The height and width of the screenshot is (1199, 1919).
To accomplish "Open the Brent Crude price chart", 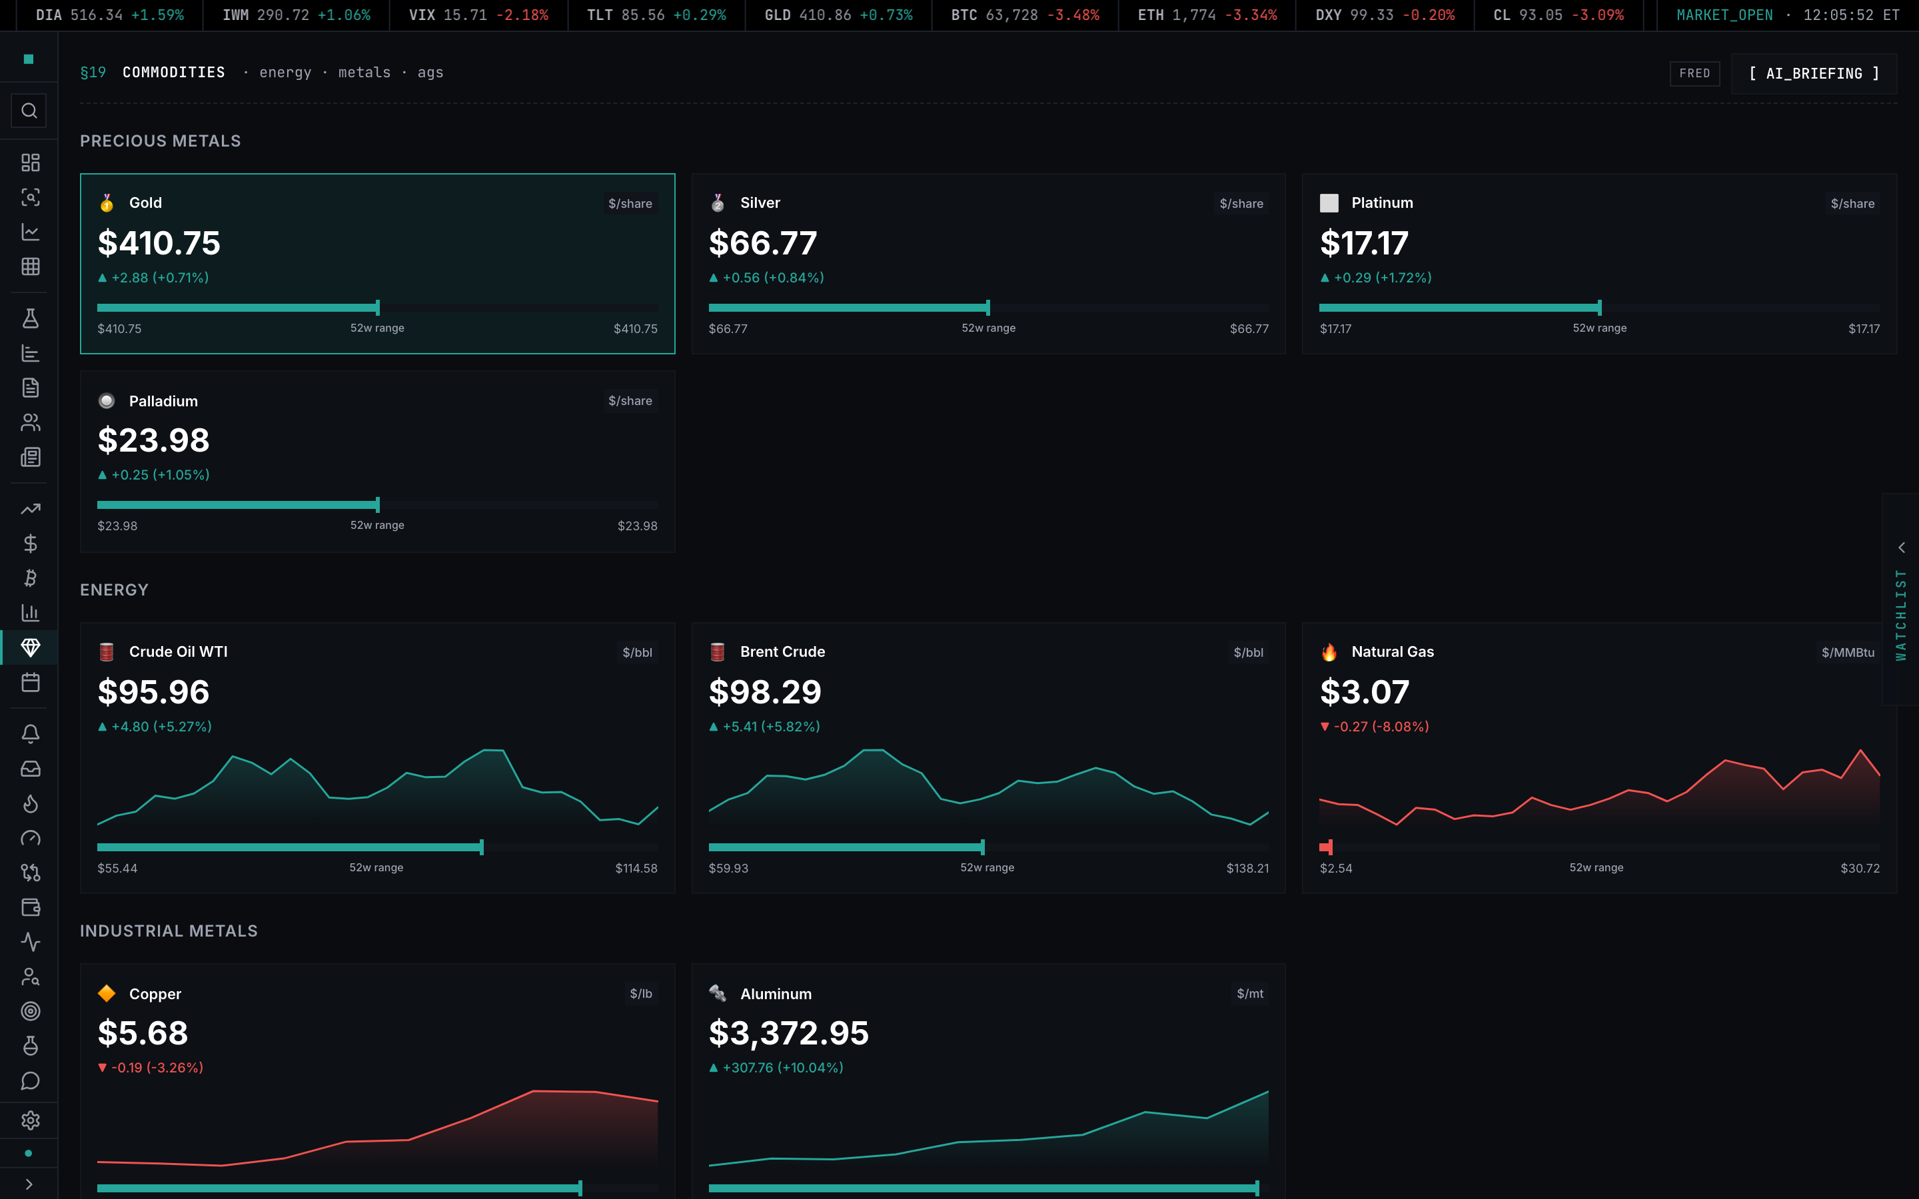I will (988, 787).
